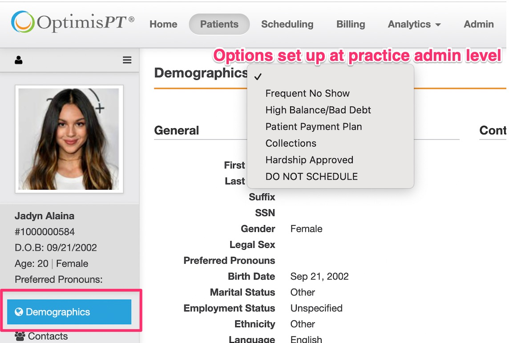Click the person icon in sidebar header
Screen dimensions: 509x343
[x=19, y=60]
